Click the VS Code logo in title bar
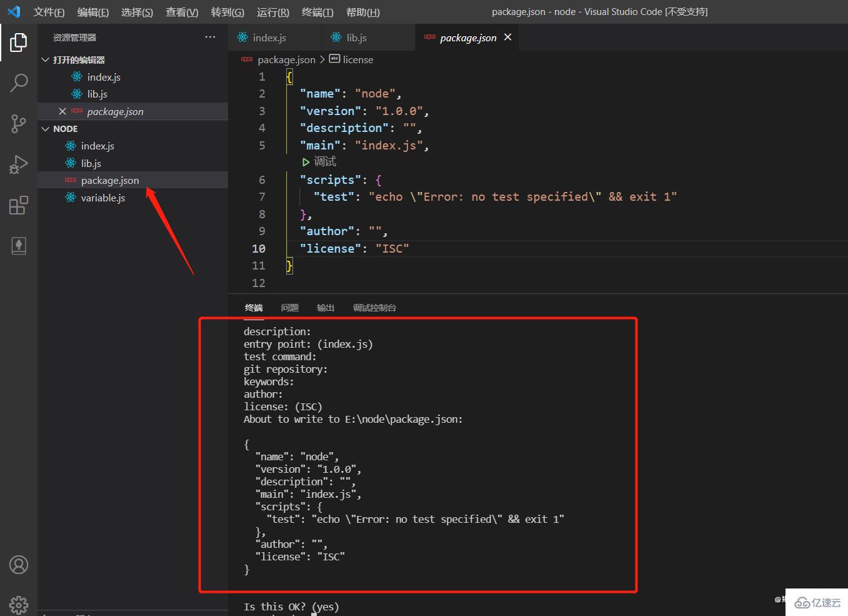Screen dimensions: 848x616 [14, 12]
